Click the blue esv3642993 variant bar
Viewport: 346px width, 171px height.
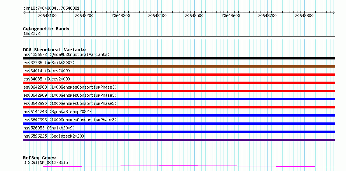(x=179, y=124)
